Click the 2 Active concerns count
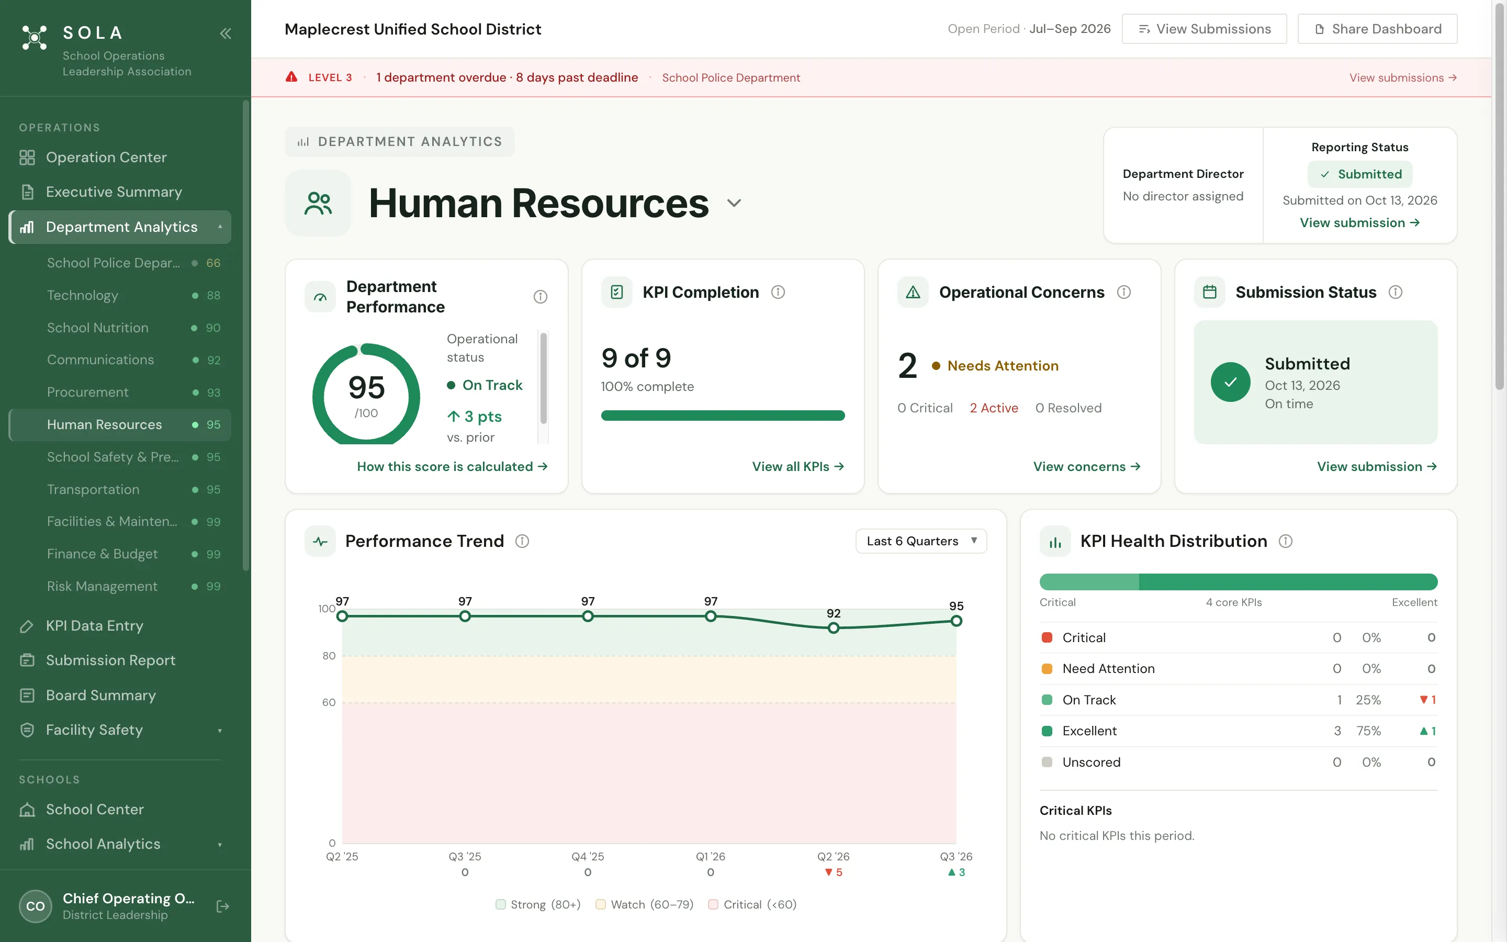This screenshot has height=942, width=1507. tap(993, 408)
